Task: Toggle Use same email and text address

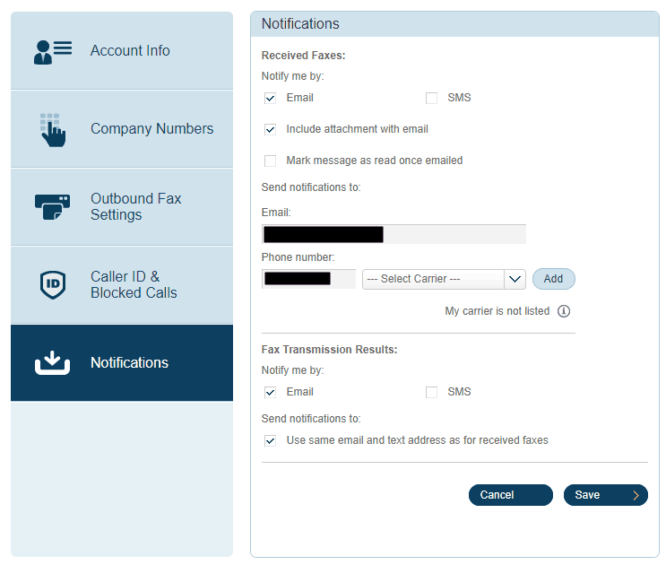Action: 270,440
